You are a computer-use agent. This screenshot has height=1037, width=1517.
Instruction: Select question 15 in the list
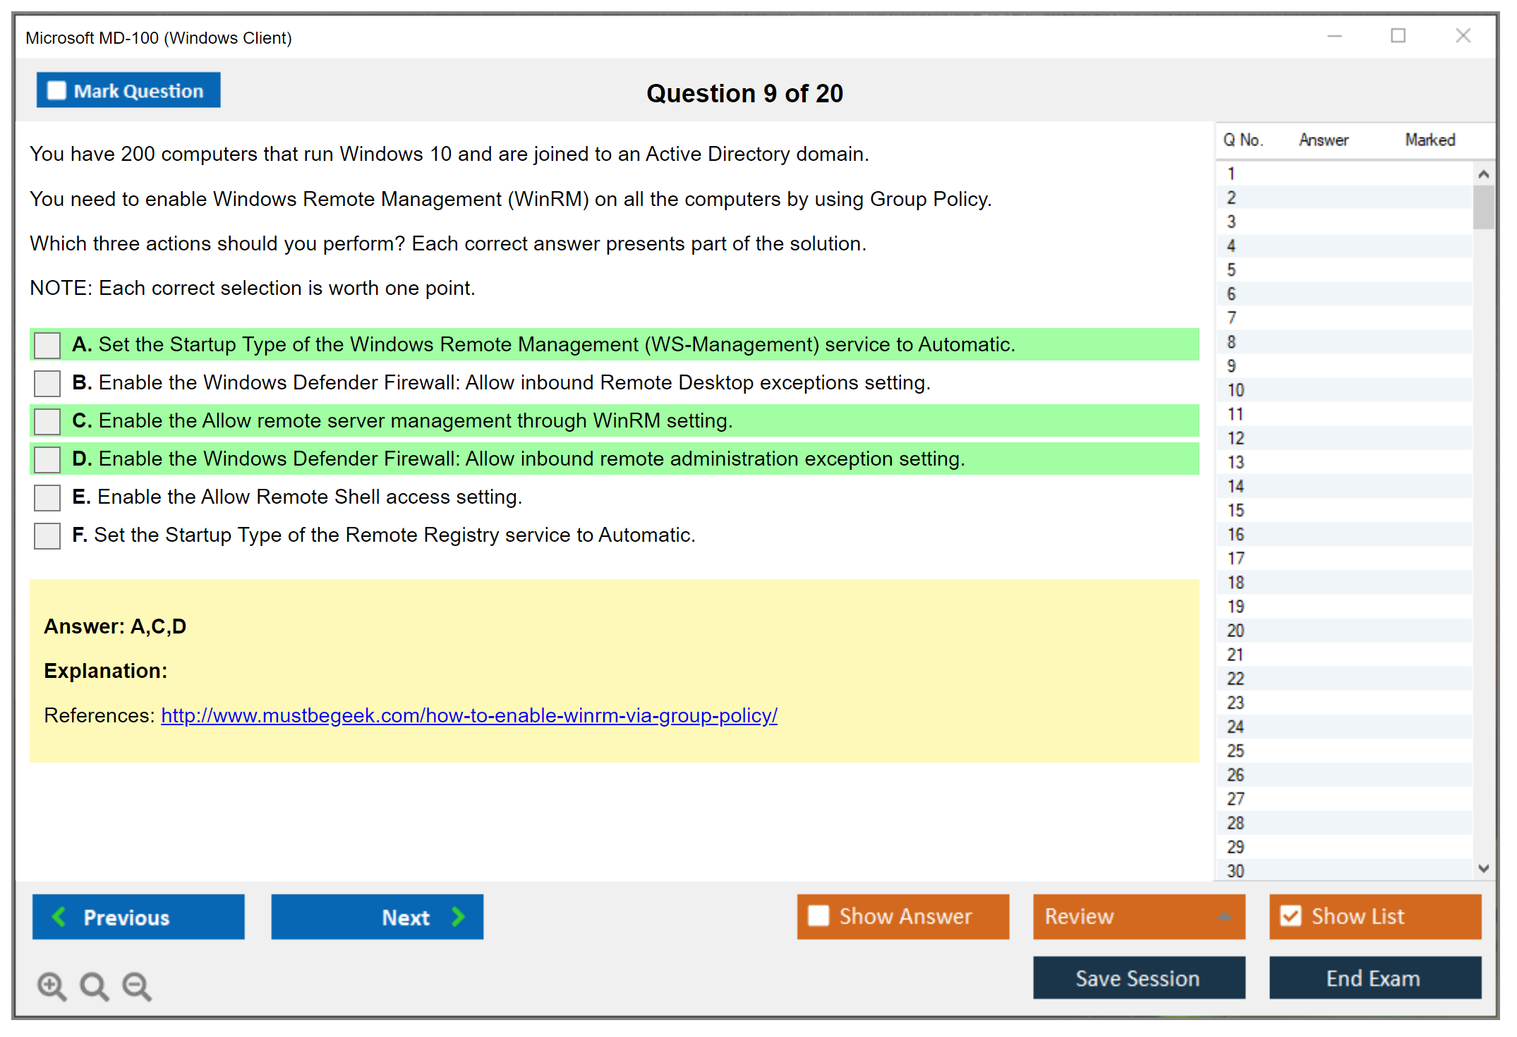pyautogui.click(x=1235, y=510)
